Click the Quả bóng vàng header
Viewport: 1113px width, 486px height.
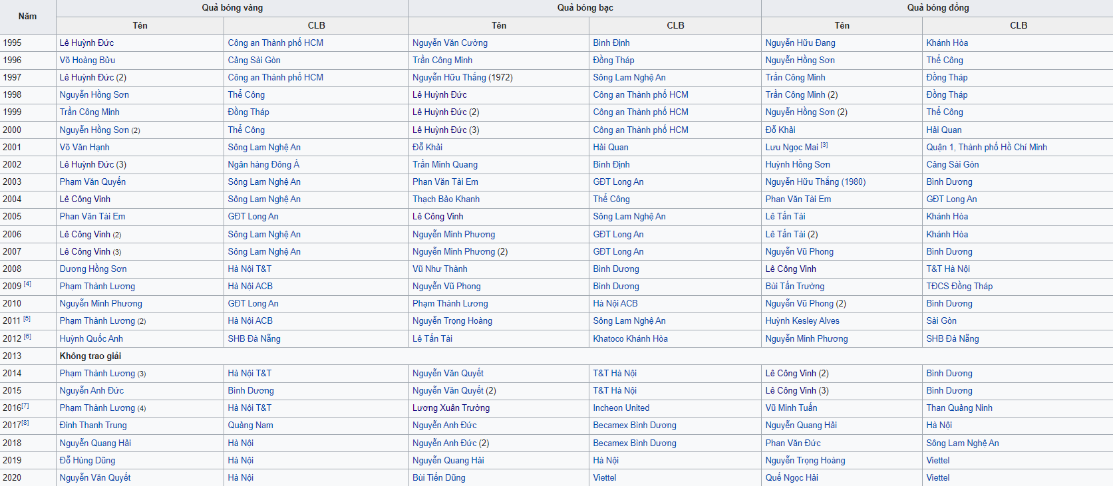point(232,8)
